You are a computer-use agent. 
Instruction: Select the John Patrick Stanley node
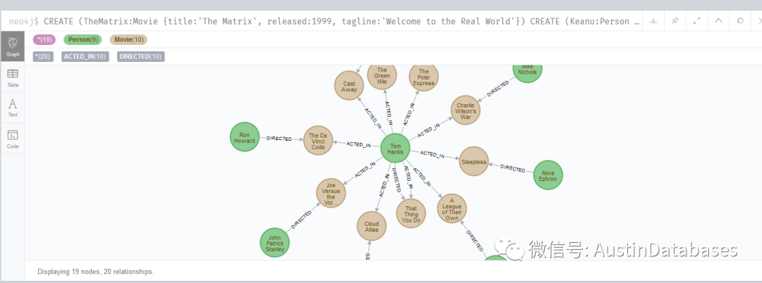click(274, 242)
